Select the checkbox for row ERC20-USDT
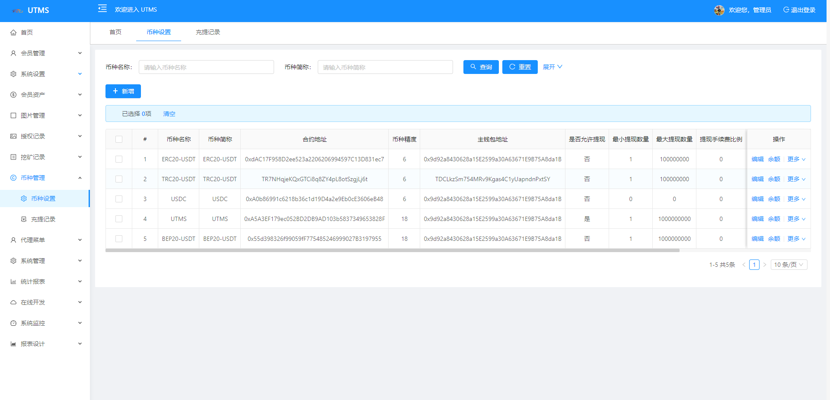 click(x=119, y=159)
